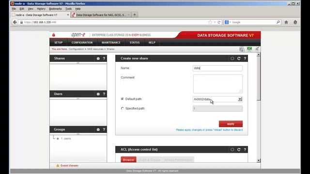Click Name input field containing data

point(217,68)
